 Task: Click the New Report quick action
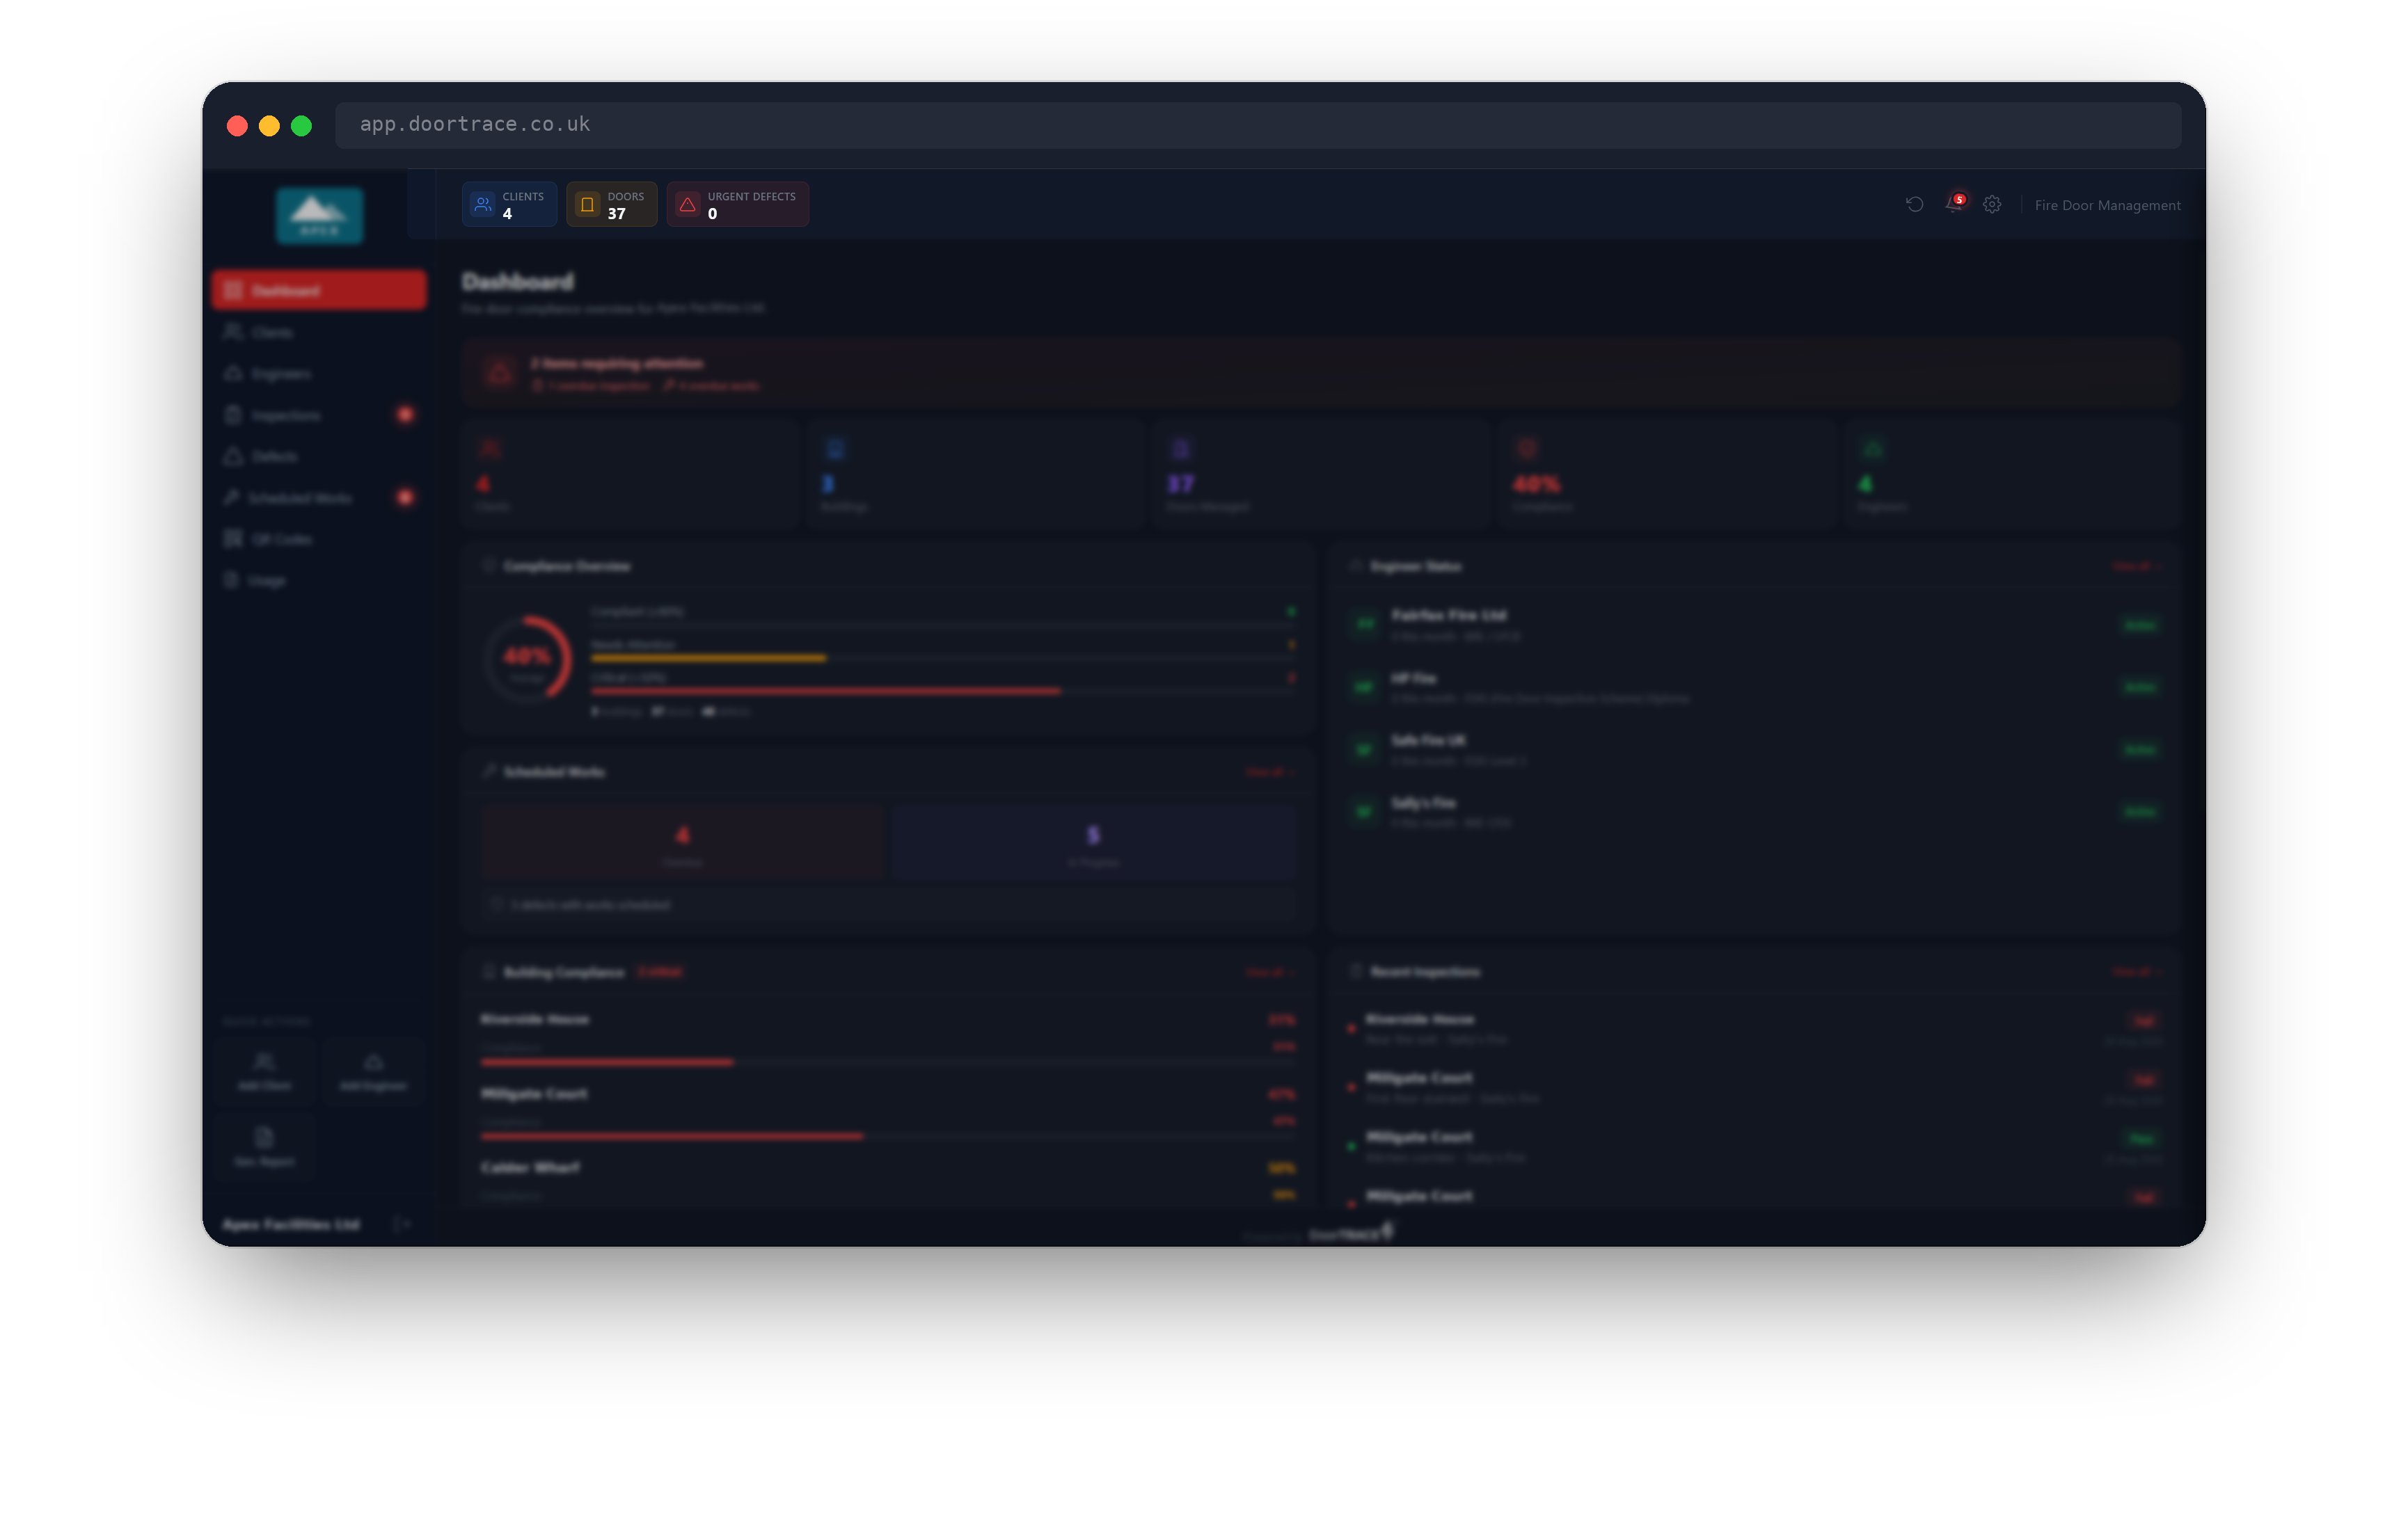coord(264,1146)
